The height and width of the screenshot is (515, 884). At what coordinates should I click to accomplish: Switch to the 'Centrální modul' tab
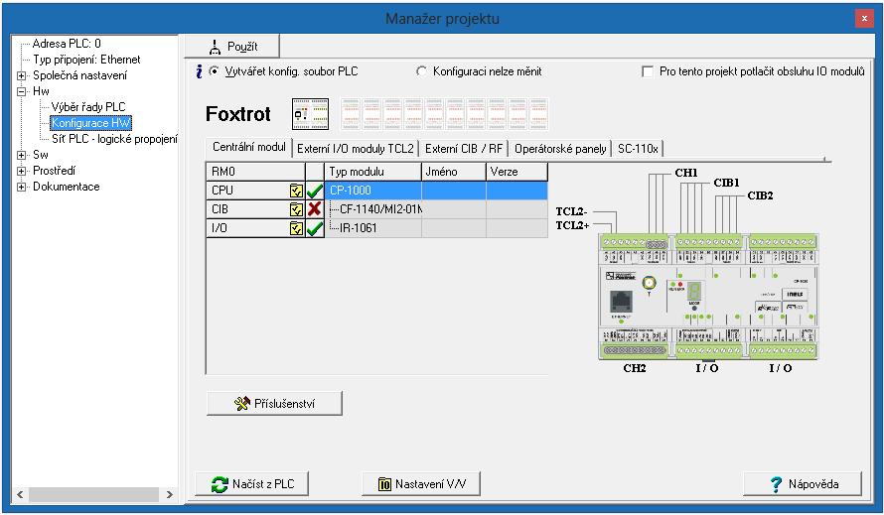click(248, 147)
